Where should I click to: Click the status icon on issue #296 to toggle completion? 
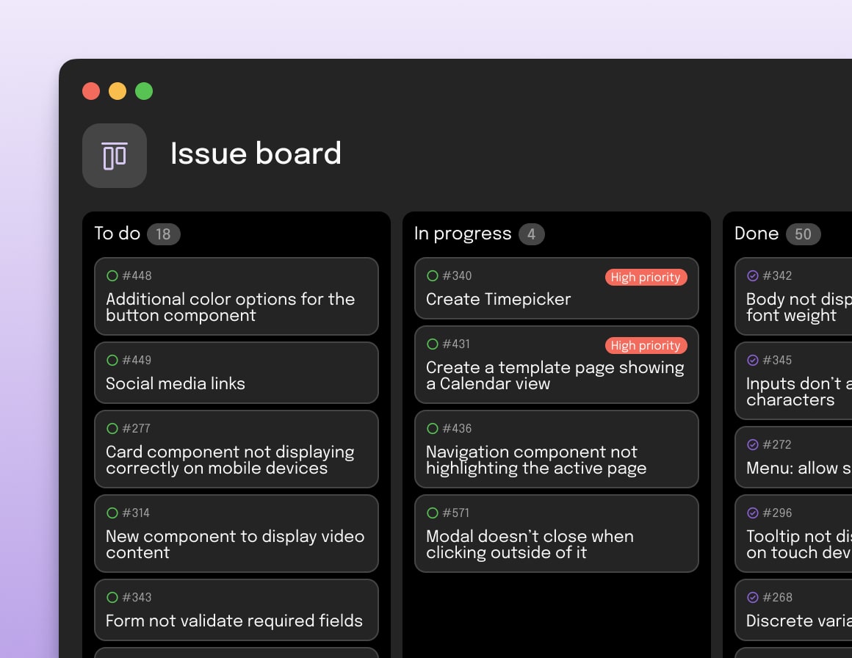[752, 513]
